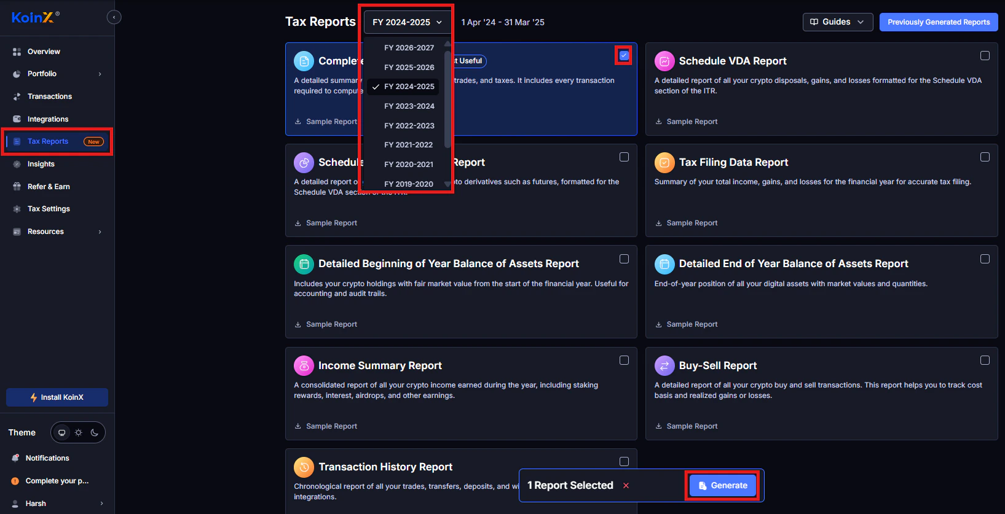The image size is (1005, 514).
Task: Check the Schedule derivatives report checkbox
Action: (x=624, y=157)
